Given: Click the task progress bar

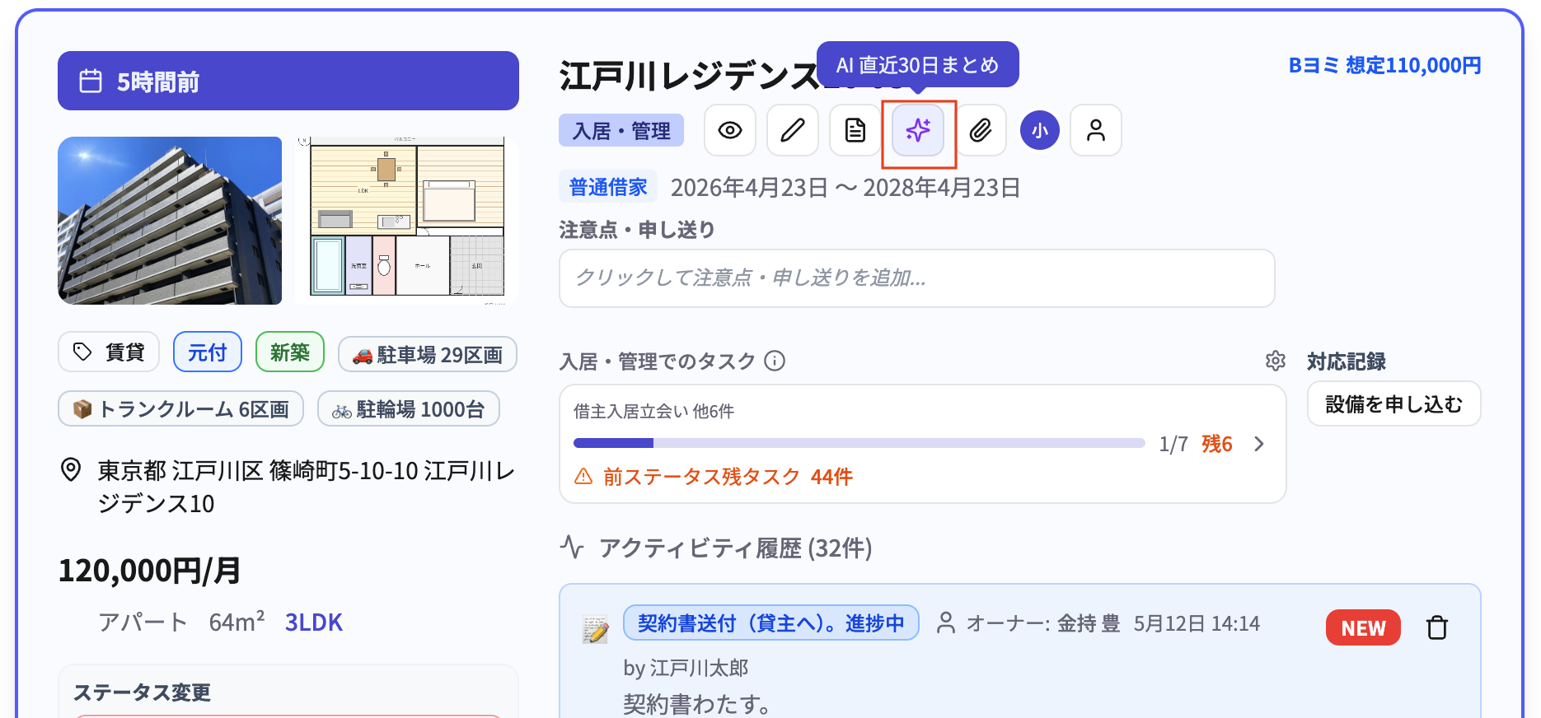Looking at the screenshot, I should pos(859,443).
